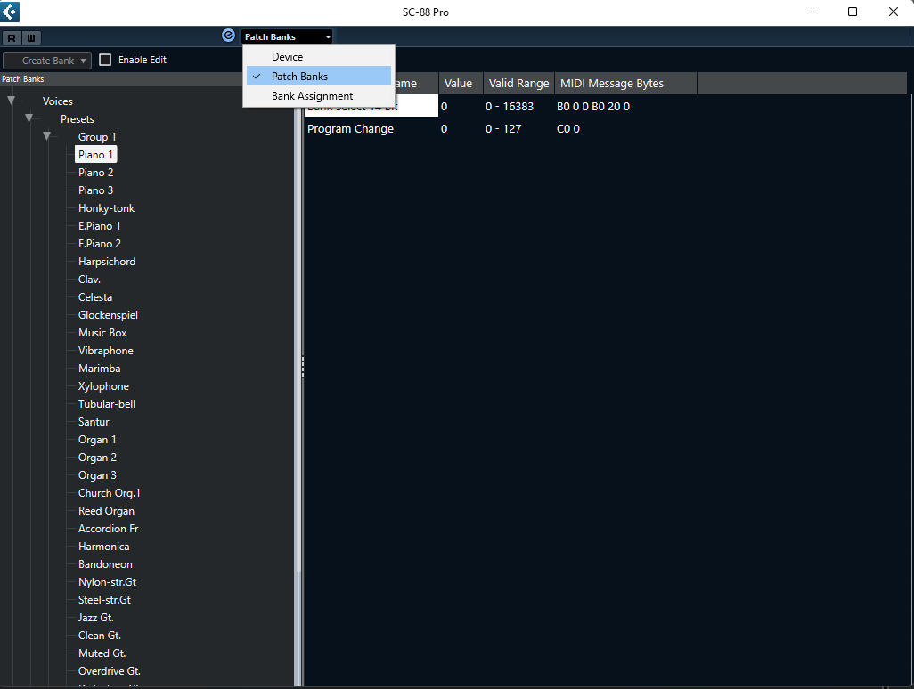Click the Valid Range column header
The image size is (914, 689).
(x=518, y=84)
